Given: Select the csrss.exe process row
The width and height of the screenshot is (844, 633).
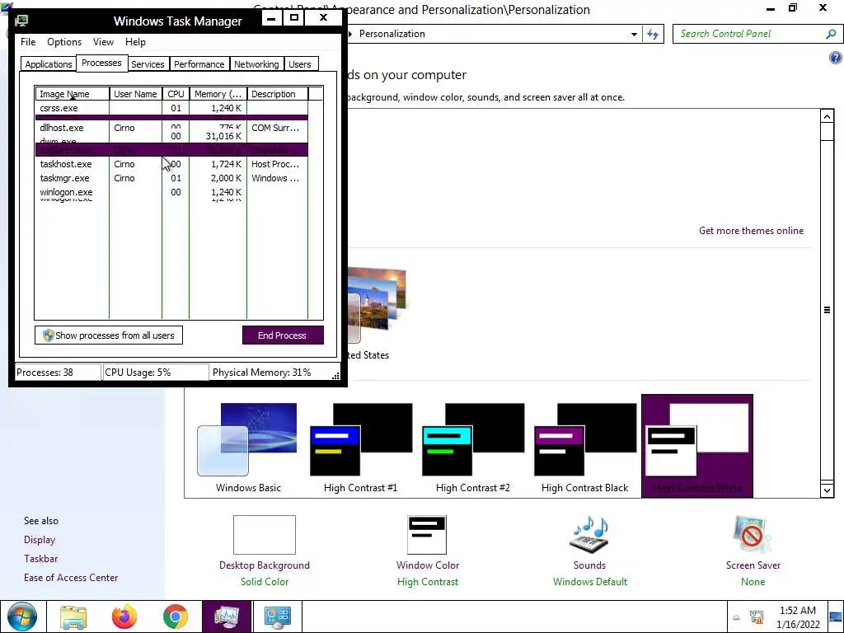Looking at the screenshot, I should tap(171, 108).
